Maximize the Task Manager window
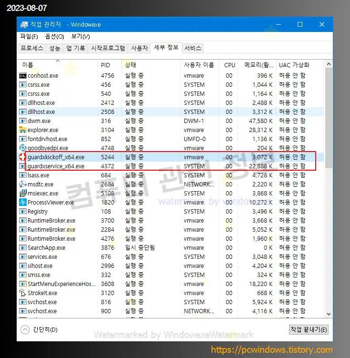The height and width of the screenshot is (358, 350). point(300,24)
